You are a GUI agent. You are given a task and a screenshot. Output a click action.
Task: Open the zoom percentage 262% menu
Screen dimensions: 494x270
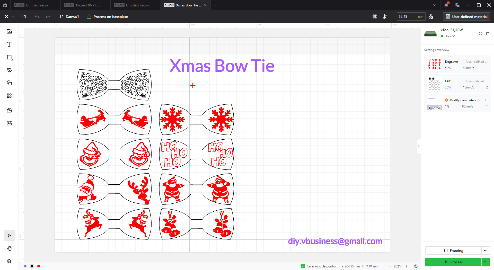[398, 266]
